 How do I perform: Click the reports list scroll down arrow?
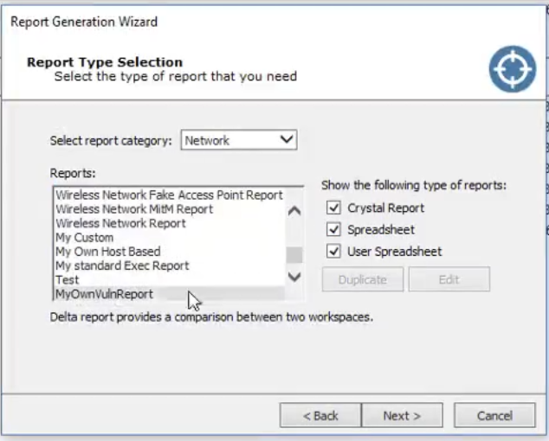294,277
